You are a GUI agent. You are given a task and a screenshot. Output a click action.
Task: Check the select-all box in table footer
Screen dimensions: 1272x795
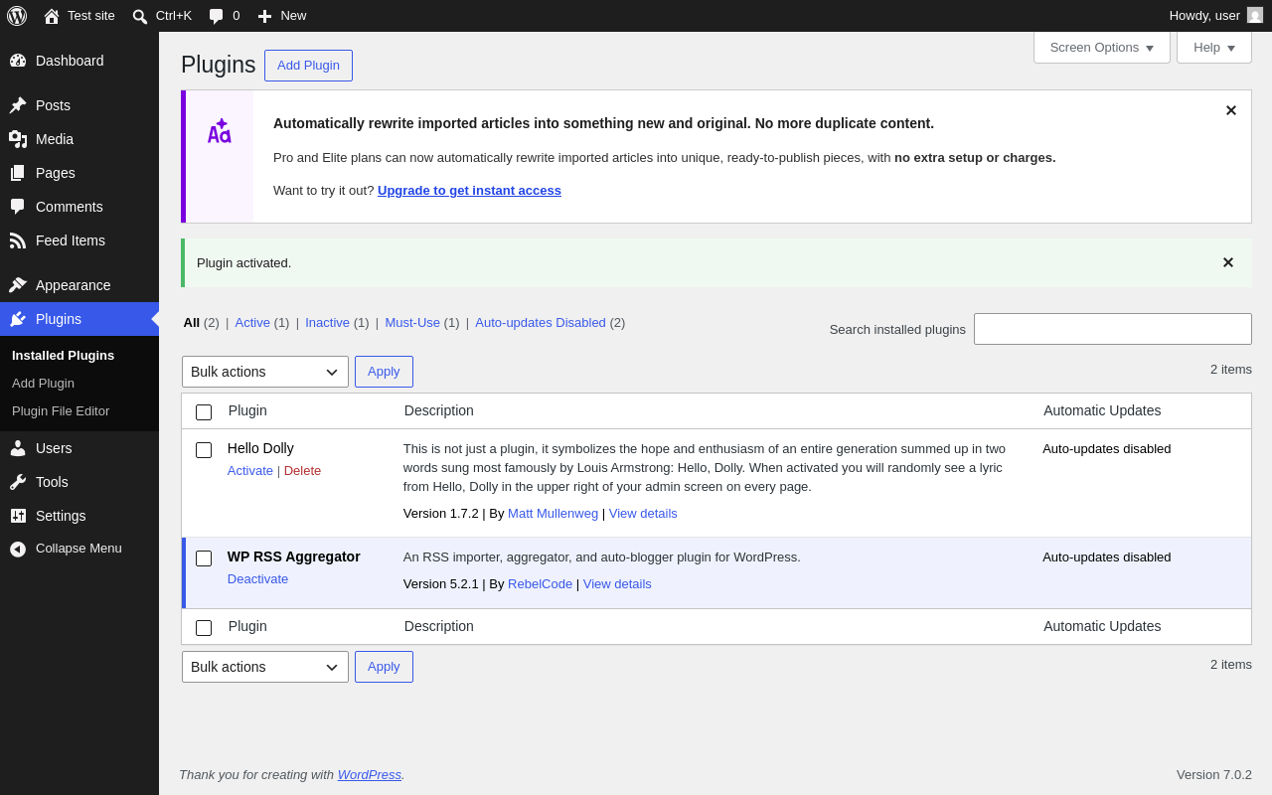pos(204,628)
